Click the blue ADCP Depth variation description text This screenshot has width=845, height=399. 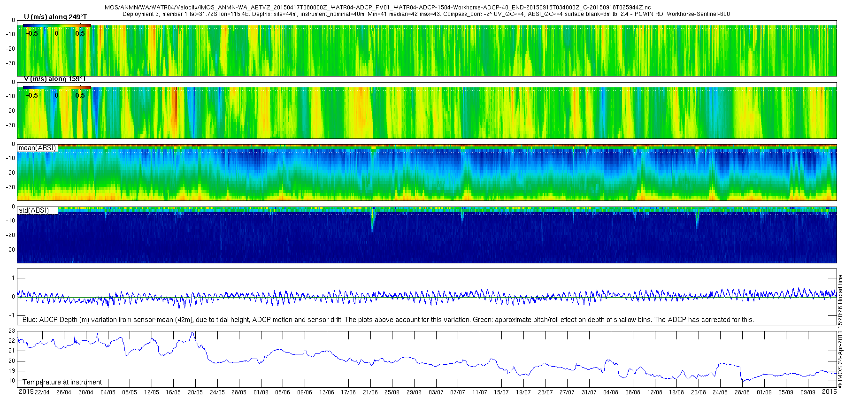[x=388, y=320]
